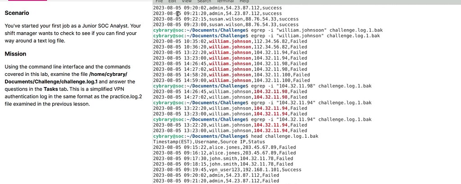Click the misspelled william.johnsoon egrep command line
Image resolution: width=461 pixels, height=184 pixels.
(x=268, y=30)
